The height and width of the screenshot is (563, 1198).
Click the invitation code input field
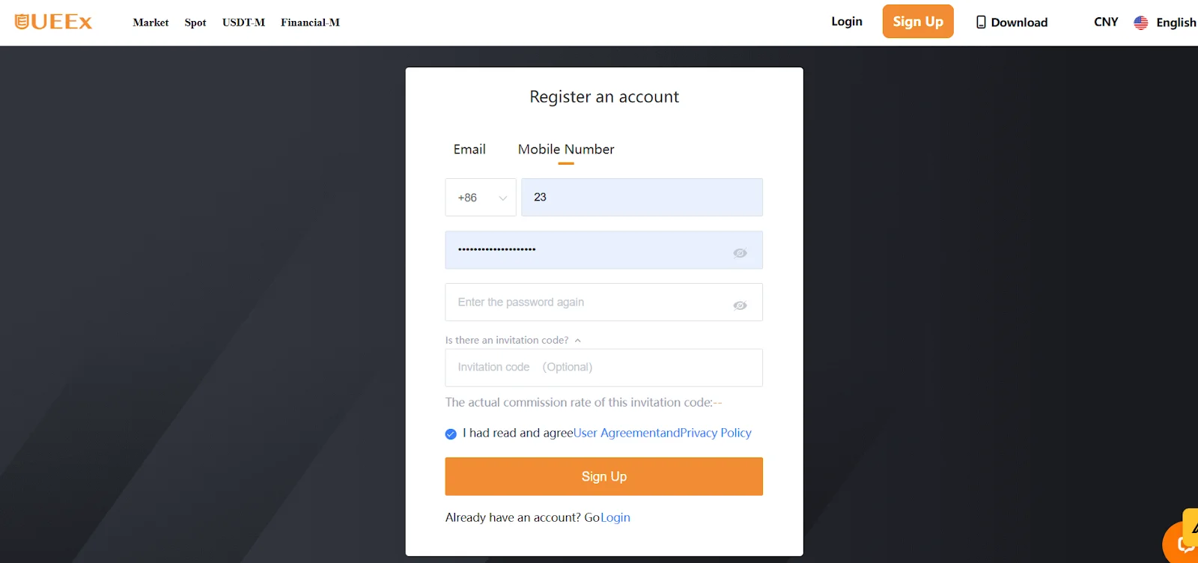[603, 368]
